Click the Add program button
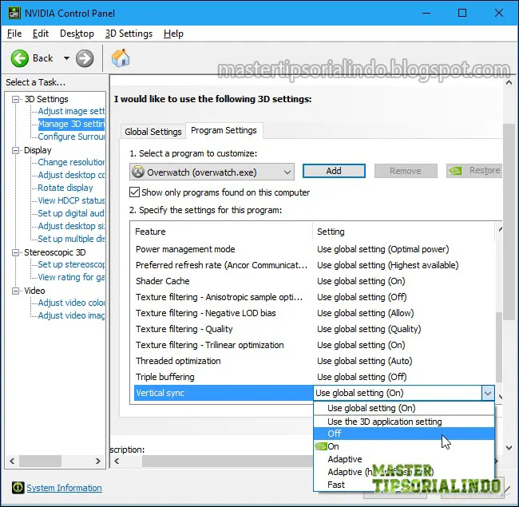The width and height of the screenshot is (519, 507). [x=334, y=171]
